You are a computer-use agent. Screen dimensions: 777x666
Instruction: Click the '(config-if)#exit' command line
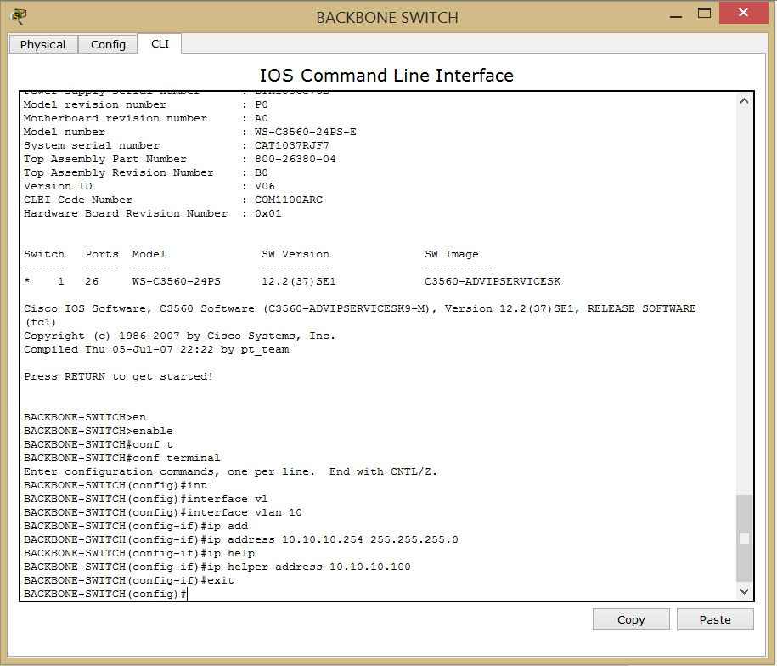(x=129, y=580)
